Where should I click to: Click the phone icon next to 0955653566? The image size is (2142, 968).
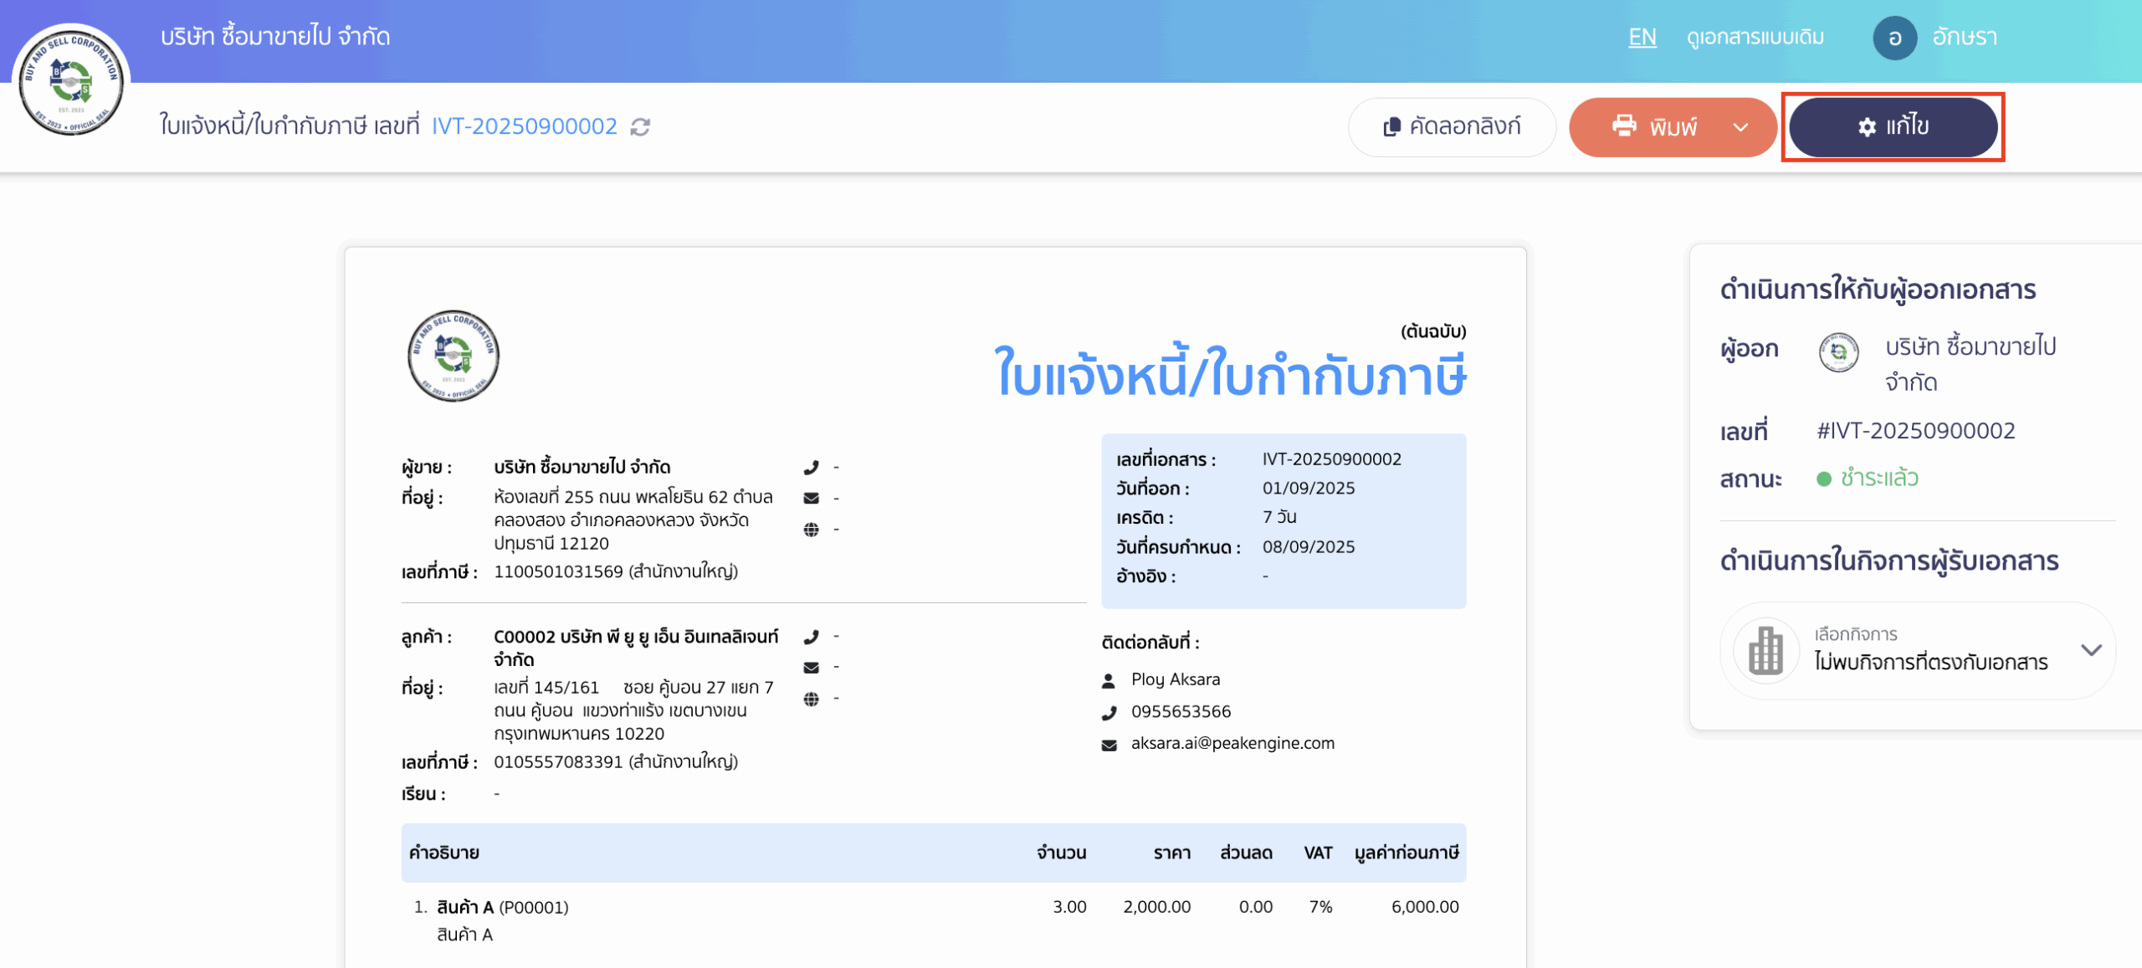[x=1108, y=712]
